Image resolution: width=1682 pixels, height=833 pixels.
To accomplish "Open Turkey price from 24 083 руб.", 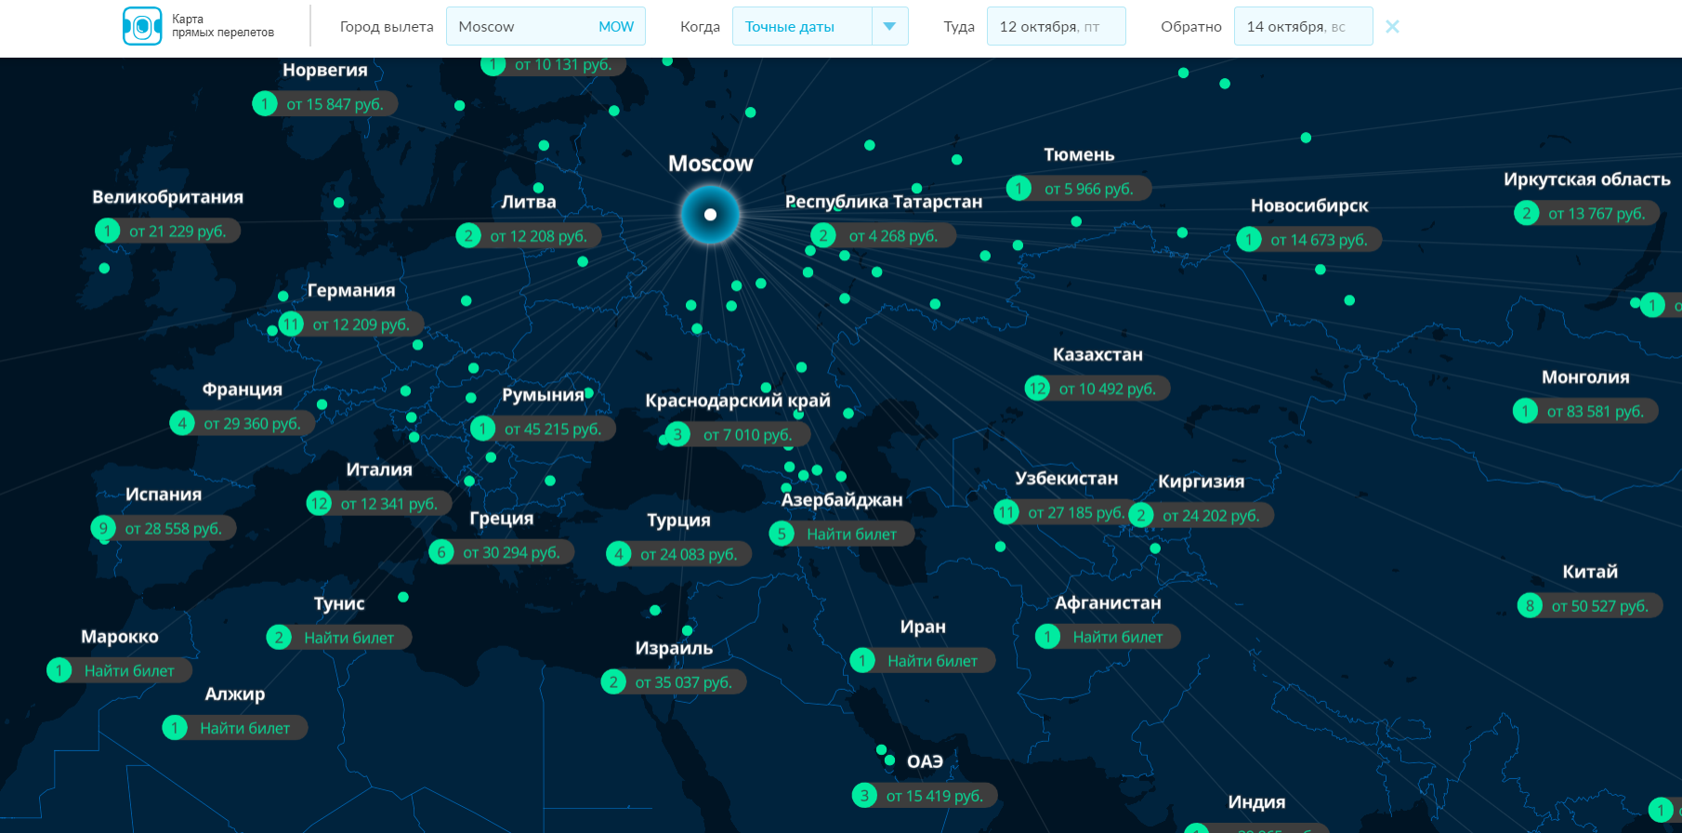I will [688, 555].
